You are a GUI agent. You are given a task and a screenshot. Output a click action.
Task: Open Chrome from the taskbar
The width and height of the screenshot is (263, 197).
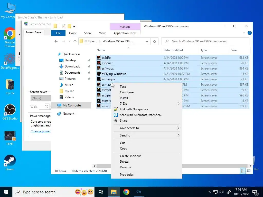point(126,192)
